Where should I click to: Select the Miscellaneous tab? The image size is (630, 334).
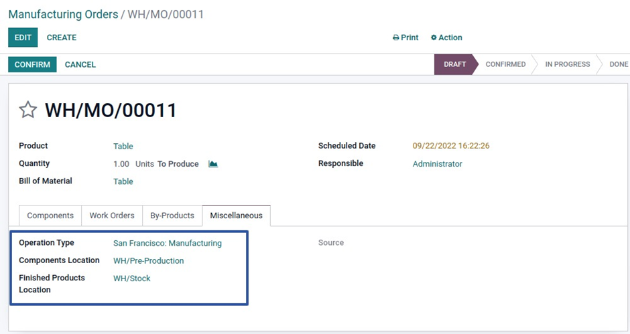click(236, 216)
